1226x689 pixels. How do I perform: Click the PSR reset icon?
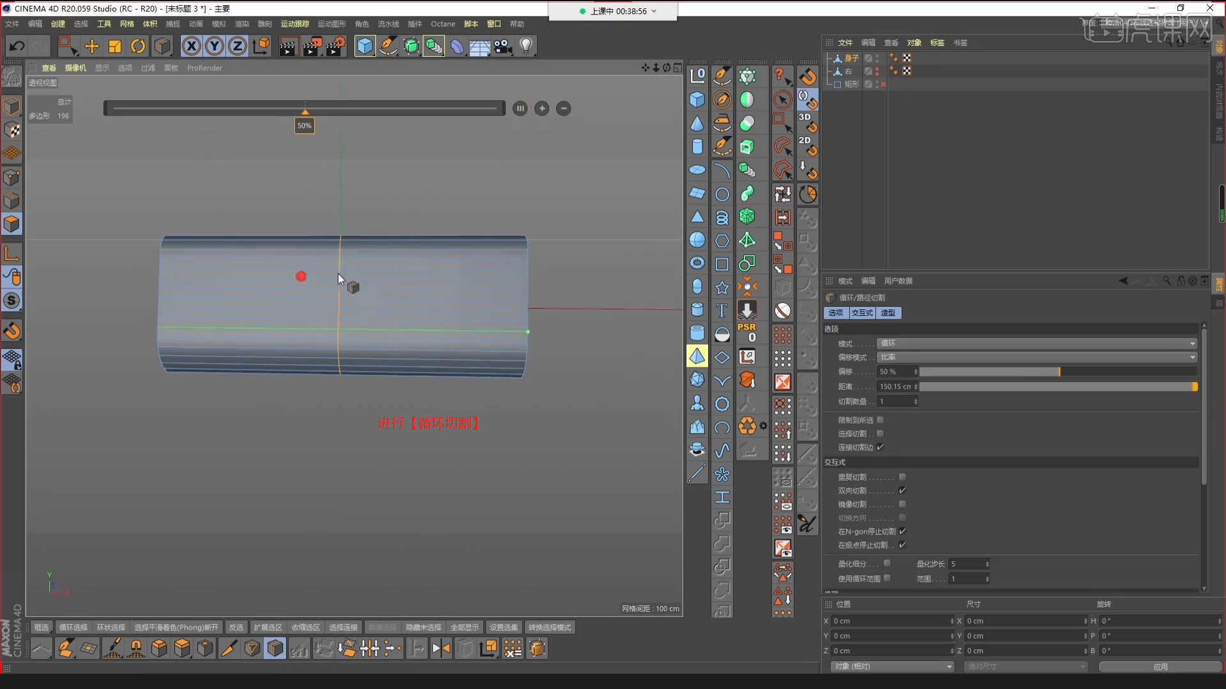click(747, 332)
